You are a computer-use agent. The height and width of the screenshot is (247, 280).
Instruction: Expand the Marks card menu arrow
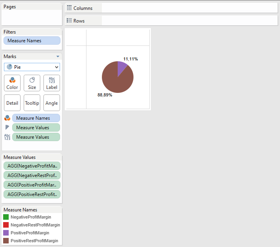58,57
